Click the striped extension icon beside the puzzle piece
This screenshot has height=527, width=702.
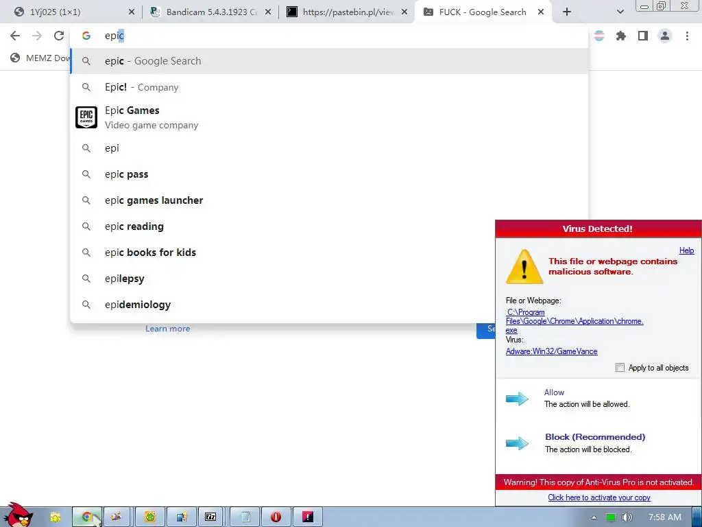tap(599, 36)
